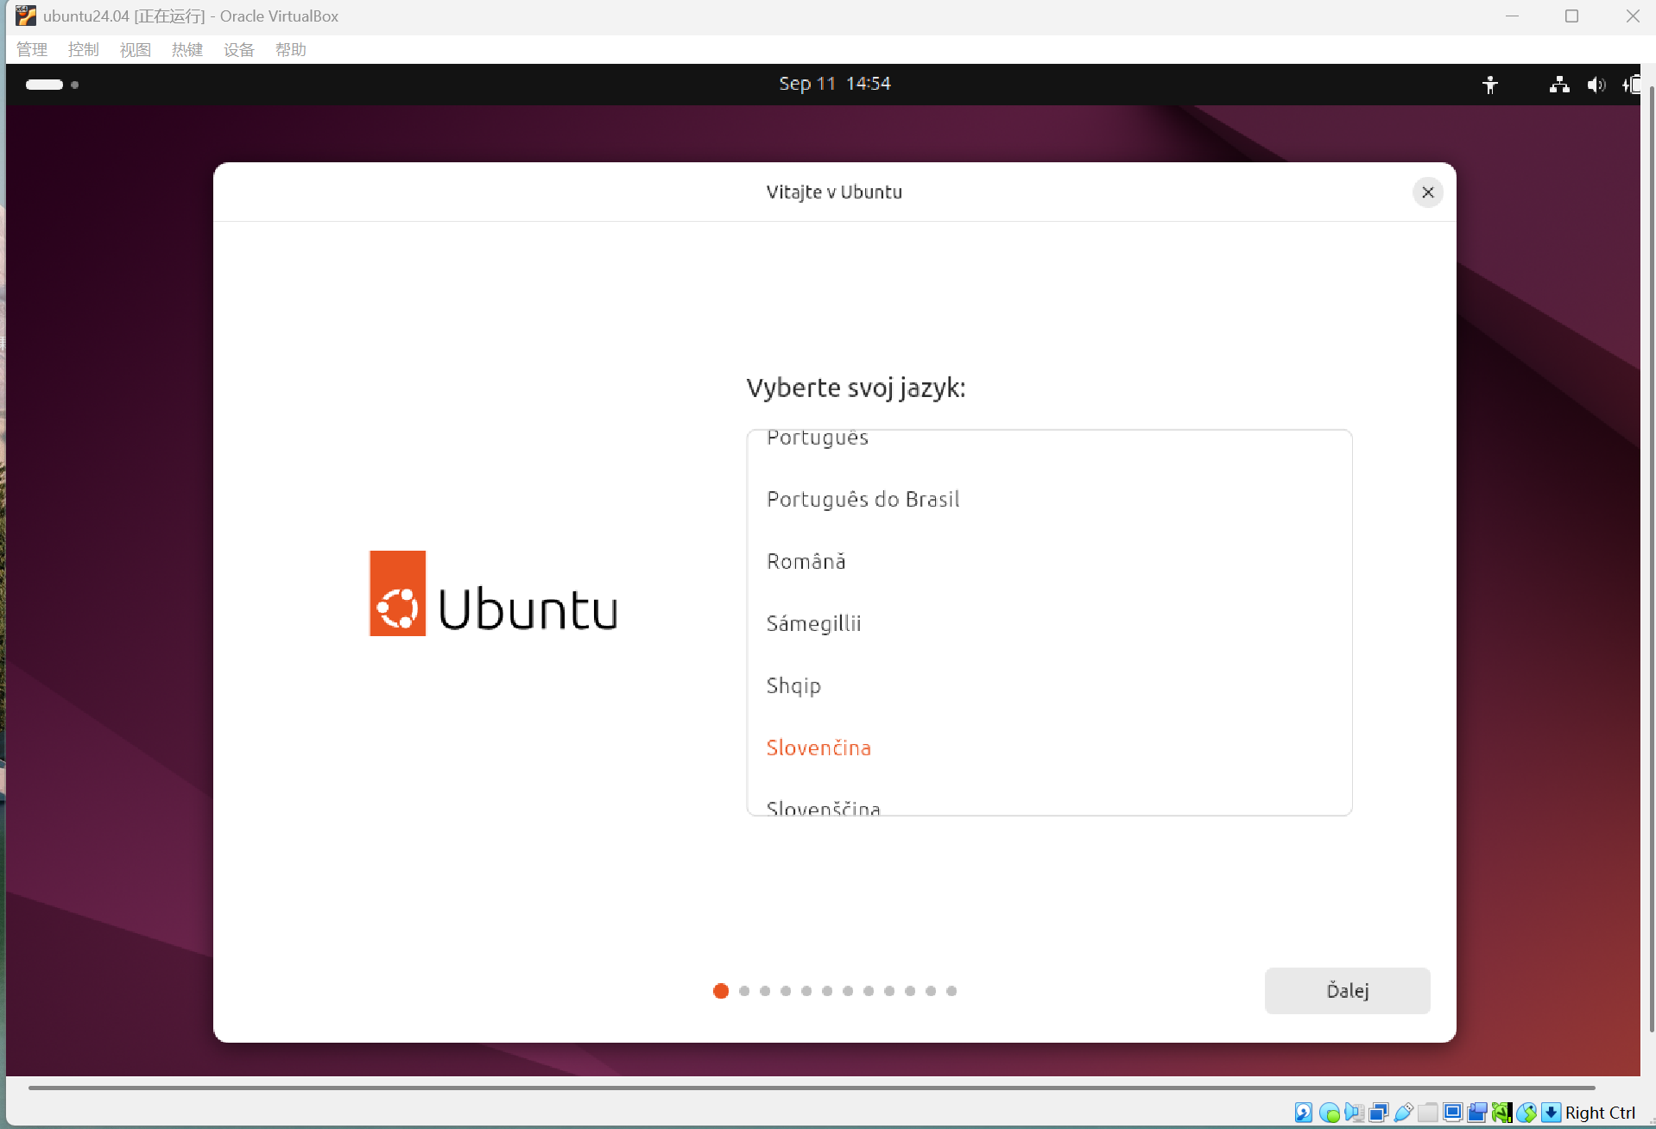The height and width of the screenshot is (1129, 1656).
Task: Click first orange page indicator dot
Action: pos(721,991)
